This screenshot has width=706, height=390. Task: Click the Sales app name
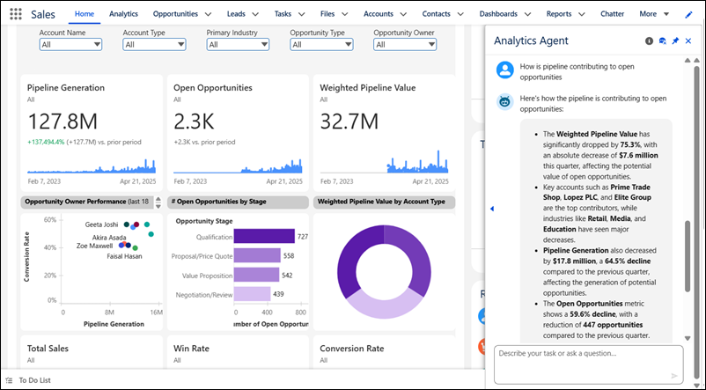(43, 14)
